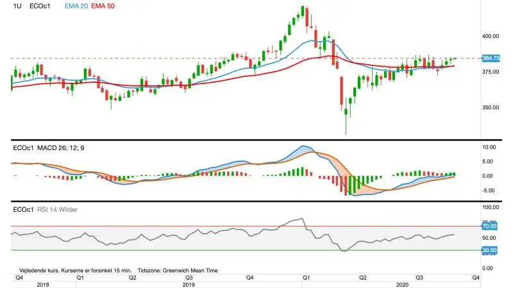Click the EMA 20 legend label

(76, 6)
